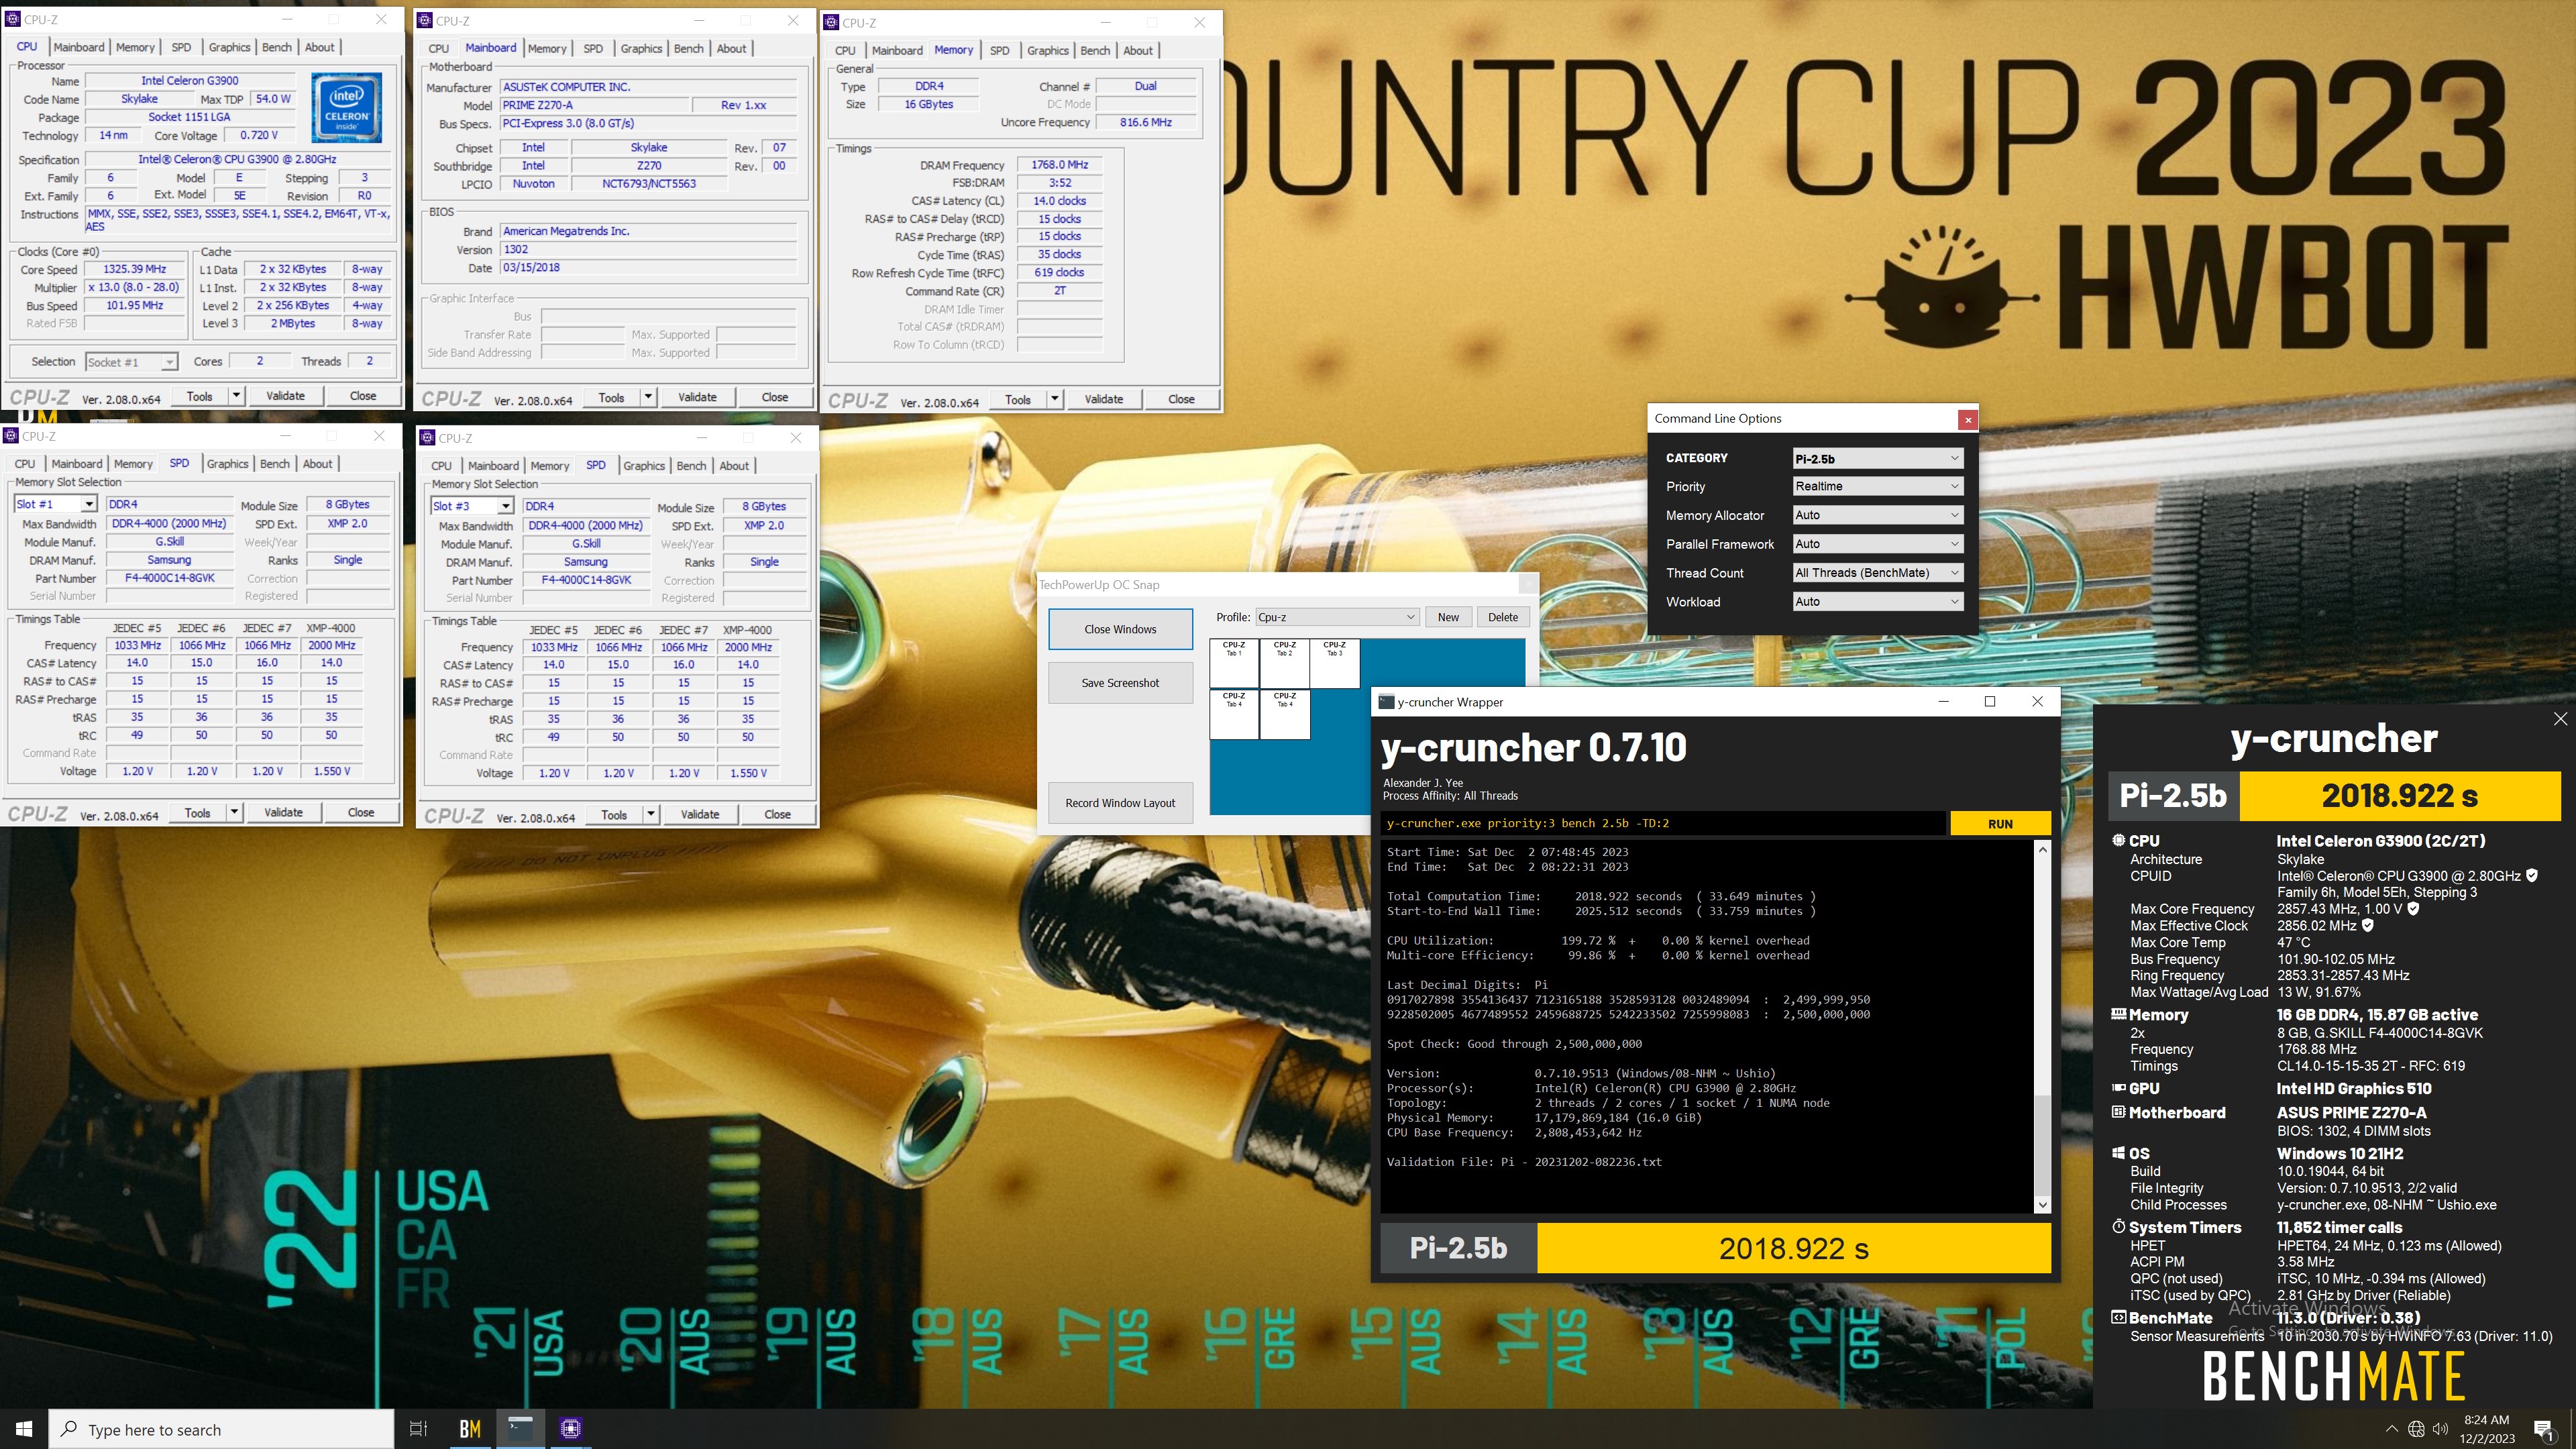
Task: Select the CPU-Z Tab 4 bottom-left thumbnail in OC Snap
Action: pyautogui.click(x=1234, y=714)
